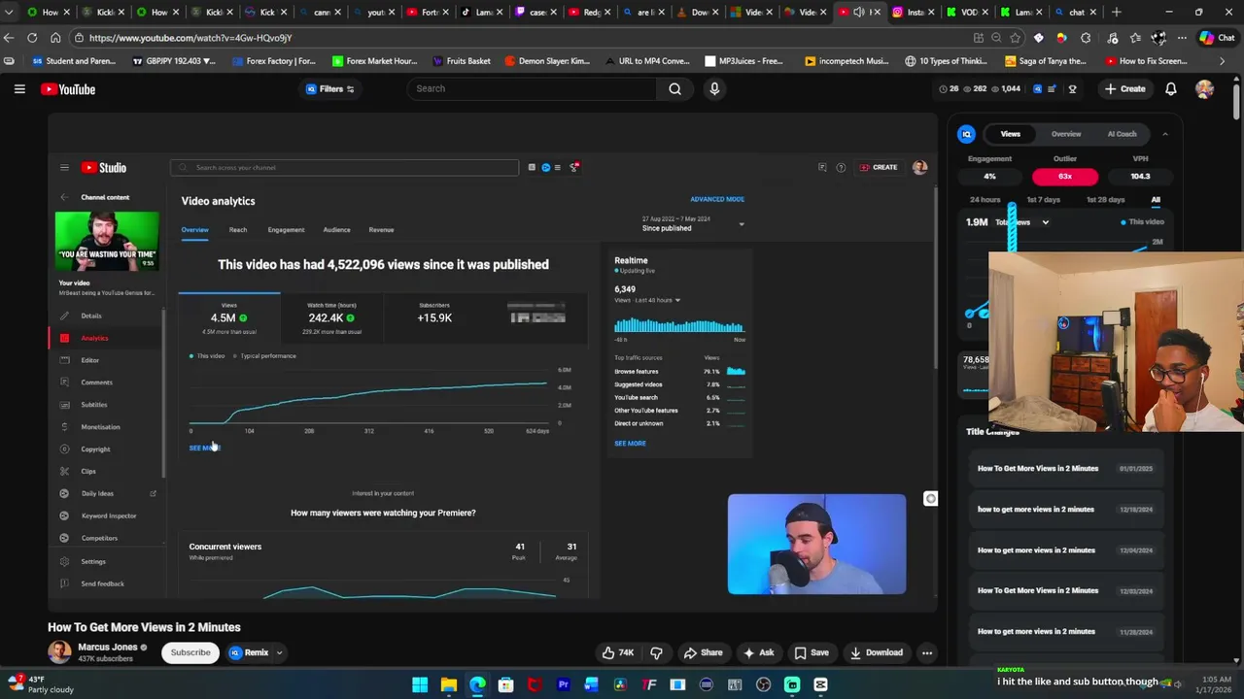
Task: Open the vidIQ Filters button
Action: [x=330, y=88]
